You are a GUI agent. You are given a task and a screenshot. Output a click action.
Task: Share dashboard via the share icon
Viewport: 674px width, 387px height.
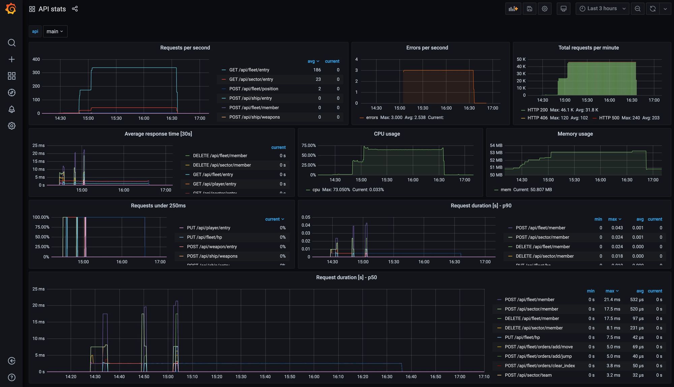75,9
